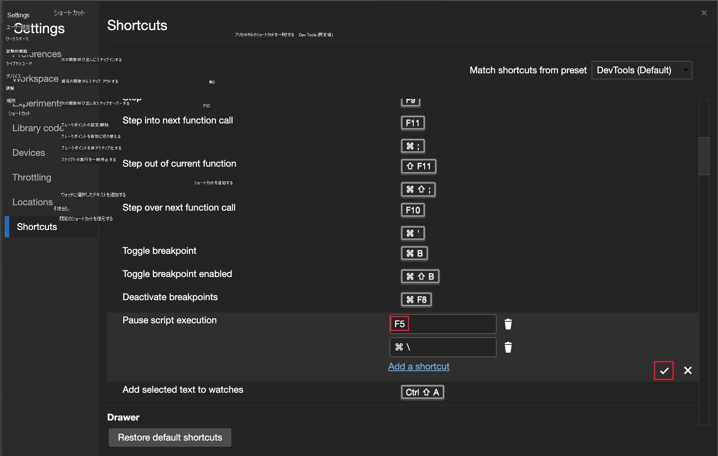The height and width of the screenshot is (456, 718).
Task: Delete the ⌘\ shortcut using its trash icon
Action: tap(508, 347)
